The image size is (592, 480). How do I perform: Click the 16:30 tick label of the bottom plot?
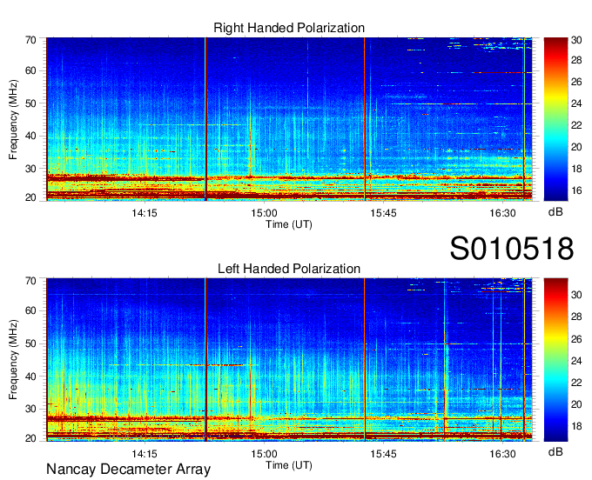coord(502,454)
